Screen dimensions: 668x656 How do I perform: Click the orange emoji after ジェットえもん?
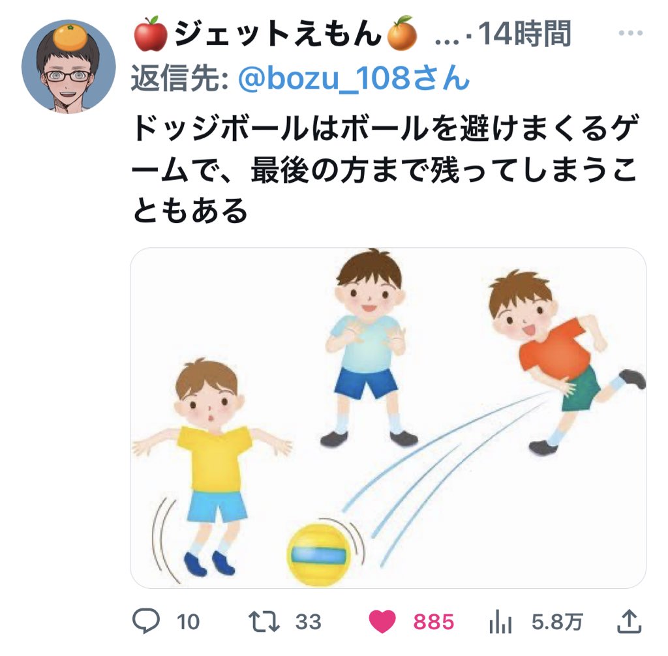tap(401, 34)
